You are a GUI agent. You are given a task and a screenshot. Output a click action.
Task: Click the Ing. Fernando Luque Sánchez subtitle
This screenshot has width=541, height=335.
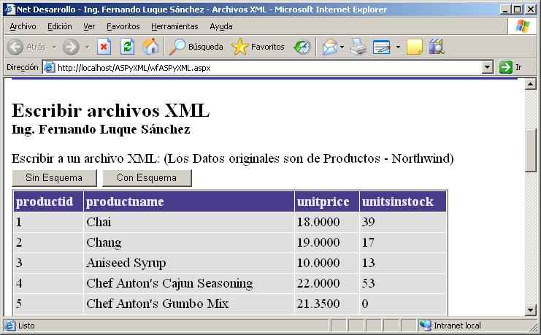point(101,129)
